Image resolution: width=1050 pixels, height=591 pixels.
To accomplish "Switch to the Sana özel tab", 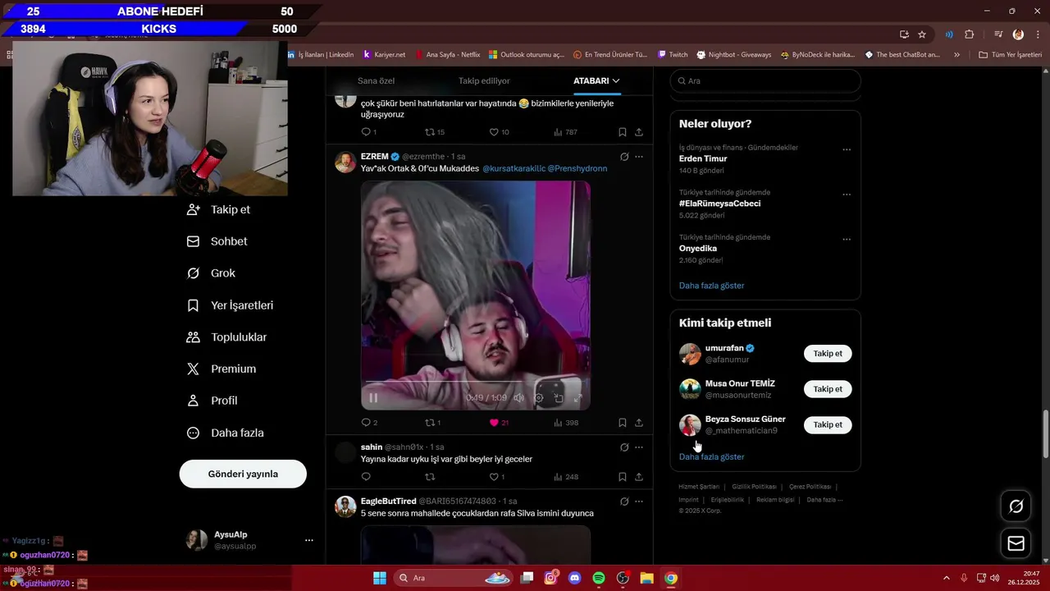I will (376, 81).
